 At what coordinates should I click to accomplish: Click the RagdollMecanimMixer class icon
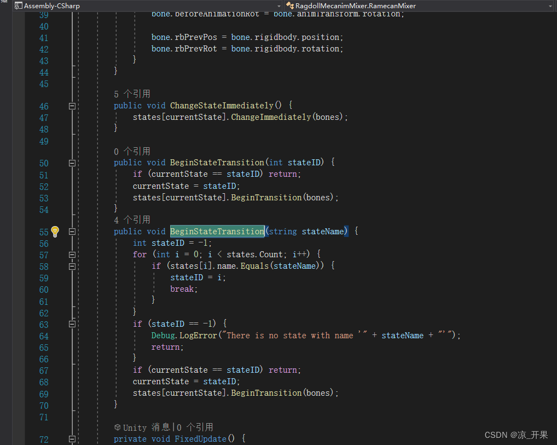pos(290,5)
